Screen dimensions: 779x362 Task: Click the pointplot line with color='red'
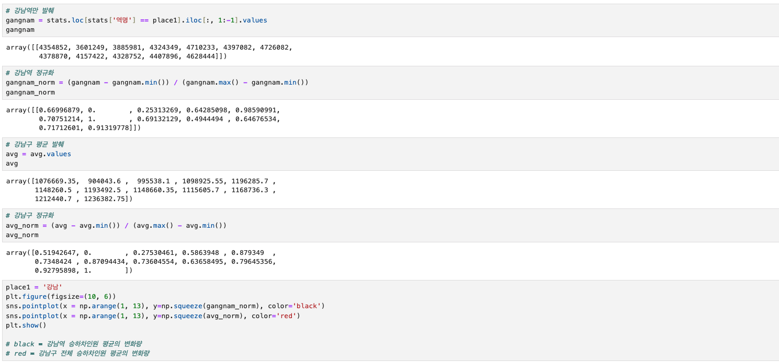153,316
